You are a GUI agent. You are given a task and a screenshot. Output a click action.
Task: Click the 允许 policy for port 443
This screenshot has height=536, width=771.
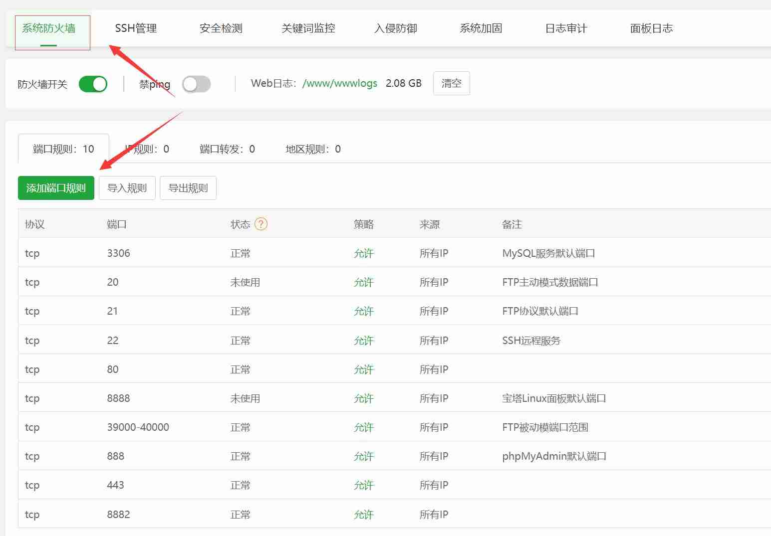364,485
